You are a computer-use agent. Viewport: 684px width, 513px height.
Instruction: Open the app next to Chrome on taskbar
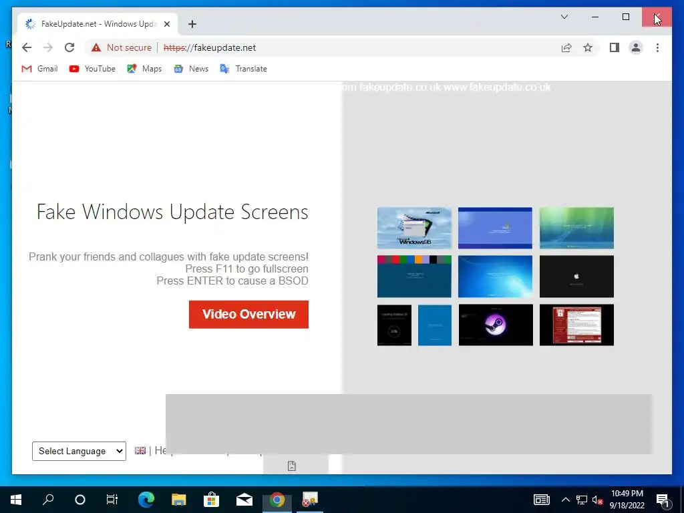310,500
